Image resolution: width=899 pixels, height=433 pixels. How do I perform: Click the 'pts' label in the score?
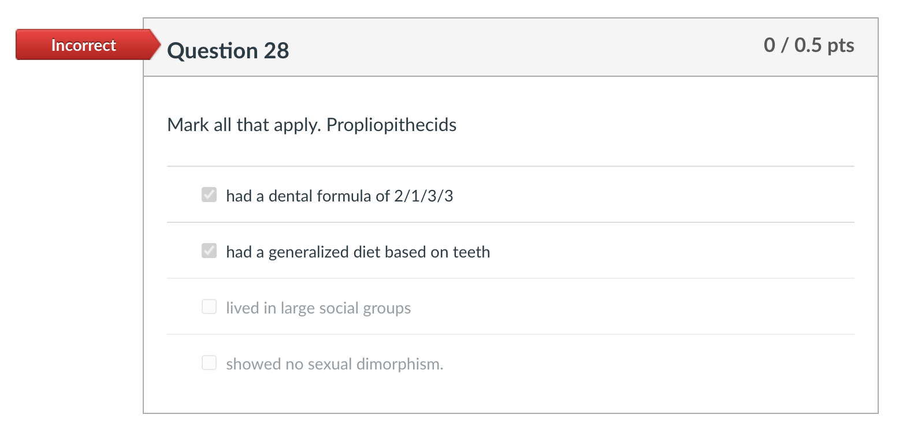841,46
